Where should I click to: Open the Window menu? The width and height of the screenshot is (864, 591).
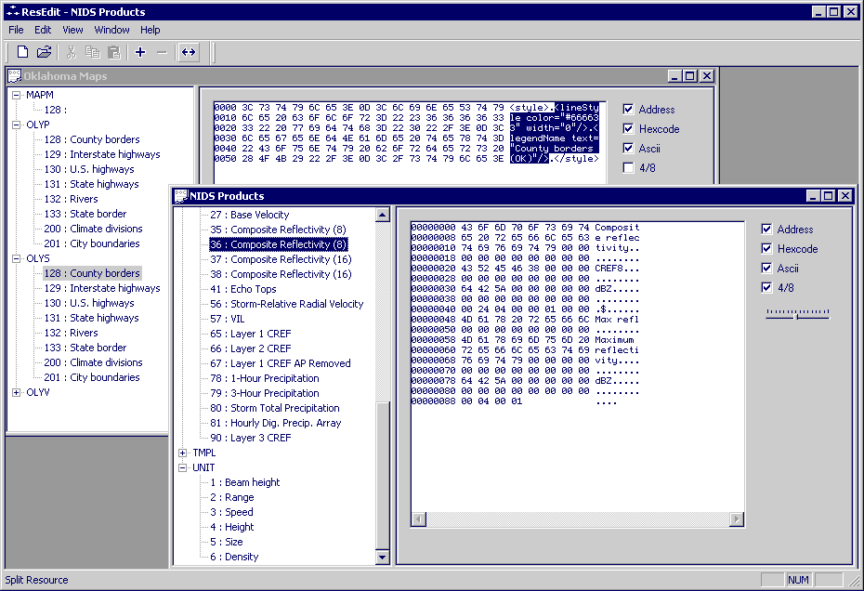click(x=111, y=30)
